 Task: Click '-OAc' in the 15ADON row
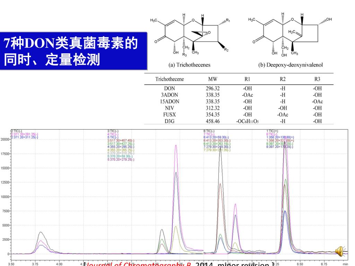(x=317, y=101)
